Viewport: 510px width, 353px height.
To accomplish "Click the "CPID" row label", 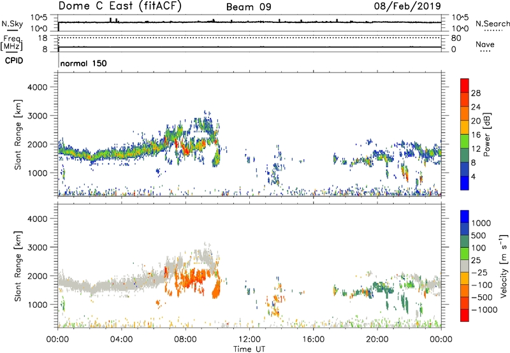I will click(x=14, y=61).
